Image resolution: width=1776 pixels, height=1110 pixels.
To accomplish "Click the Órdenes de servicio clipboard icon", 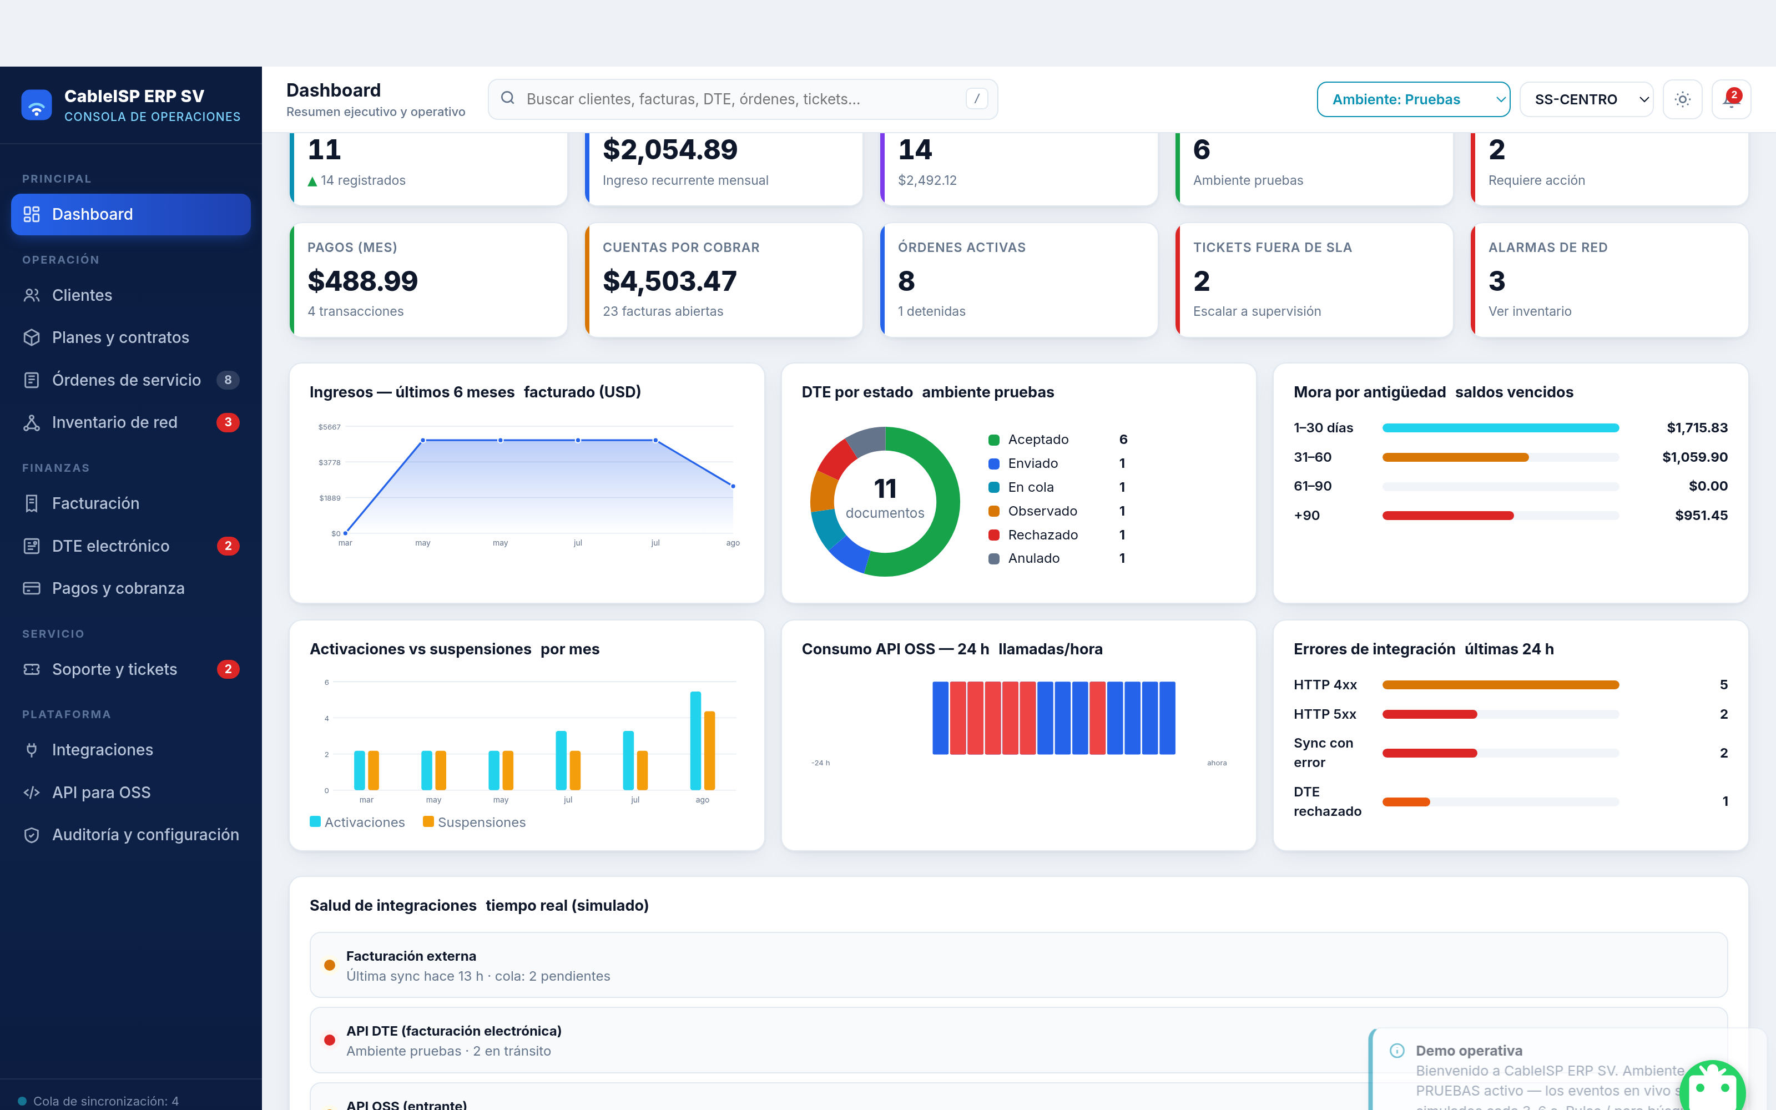I will pyautogui.click(x=32, y=380).
